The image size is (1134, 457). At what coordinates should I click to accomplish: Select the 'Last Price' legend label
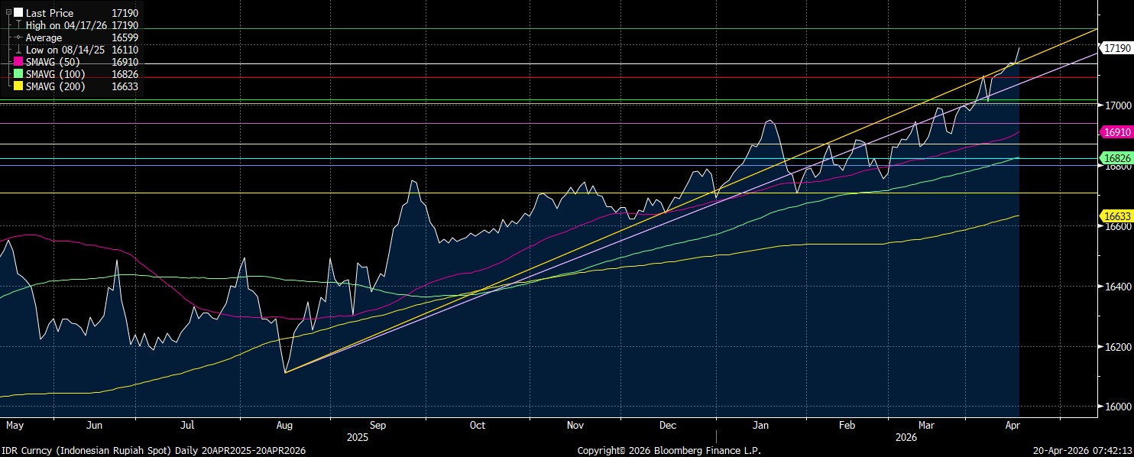[50, 13]
